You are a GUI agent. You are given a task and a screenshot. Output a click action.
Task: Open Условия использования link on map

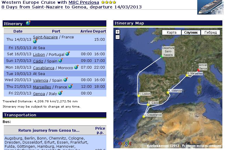(202, 146)
